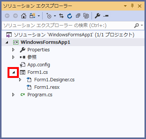This screenshot has height=139, width=146.
Task: Select the solution 'WindowsFormsApp1' node
Action: coord(74,35)
